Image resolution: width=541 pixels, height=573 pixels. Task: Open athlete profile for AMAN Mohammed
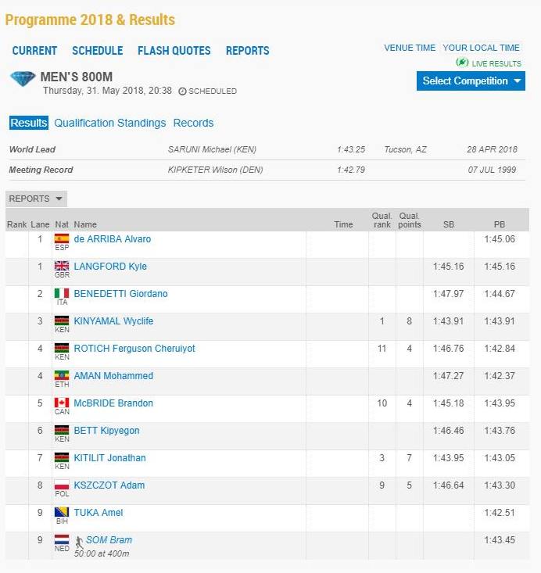pos(113,376)
